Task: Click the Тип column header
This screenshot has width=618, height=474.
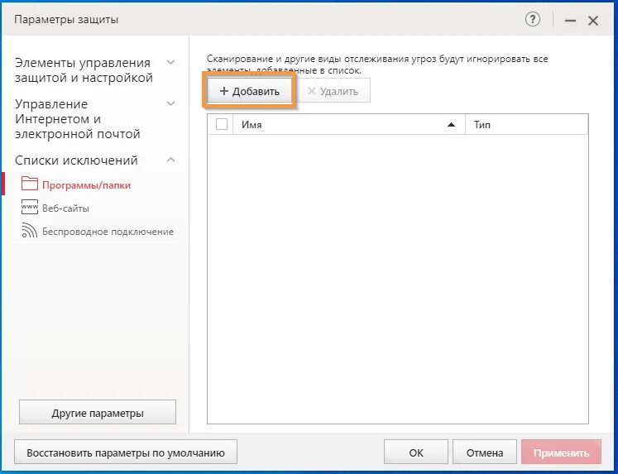Action: (527, 125)
